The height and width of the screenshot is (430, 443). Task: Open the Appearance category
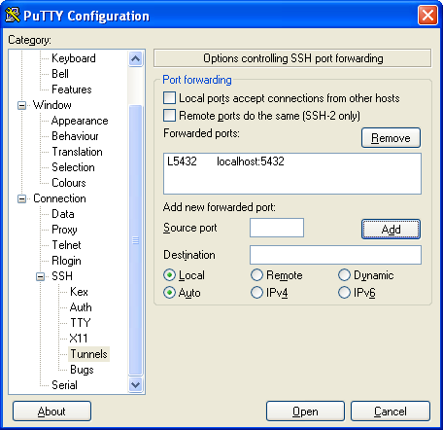tap(80, 121)
